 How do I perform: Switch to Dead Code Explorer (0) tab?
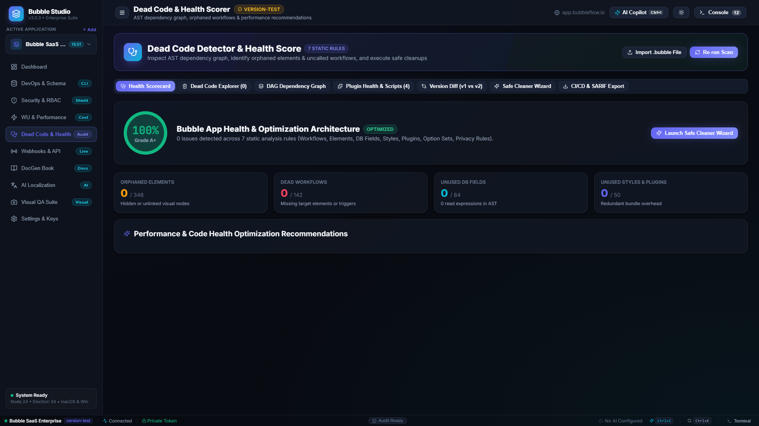point(214,86)
